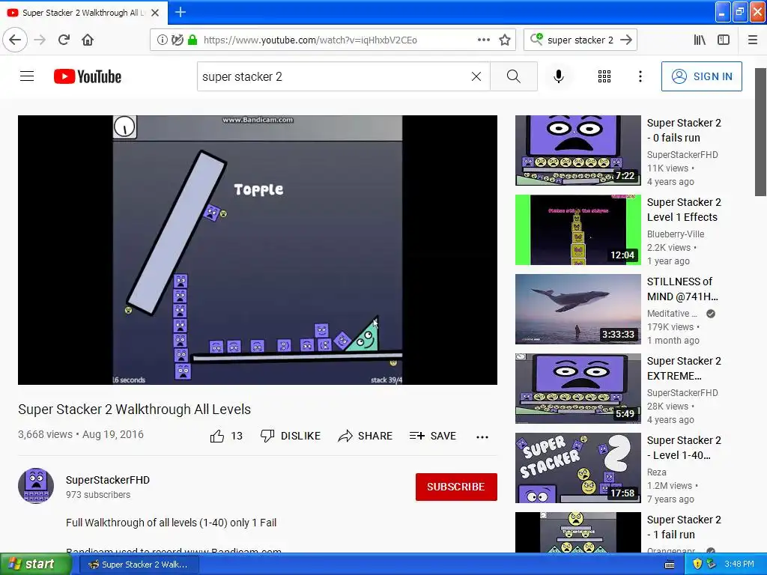The width and height of the screenshot is (767, 575).
Task: Click the browser forward arrow
Action: (x=40, y=40)
